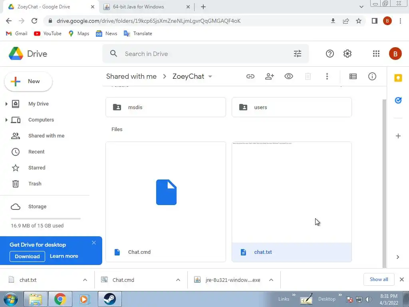
Task: Select the Chat.cmd file thumbnail
Action: coord(166,192)
